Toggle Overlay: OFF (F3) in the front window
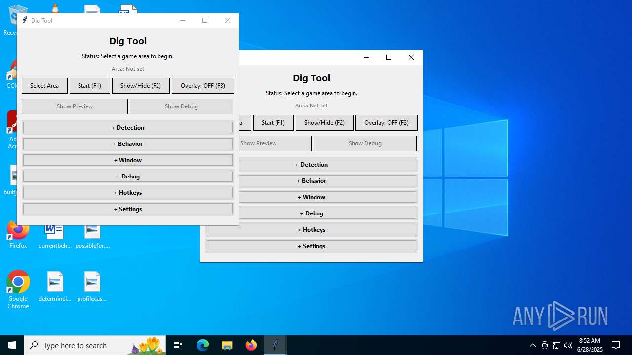This screenshot has height=355, width=632. pyautogui.click(x=203, y=86)
